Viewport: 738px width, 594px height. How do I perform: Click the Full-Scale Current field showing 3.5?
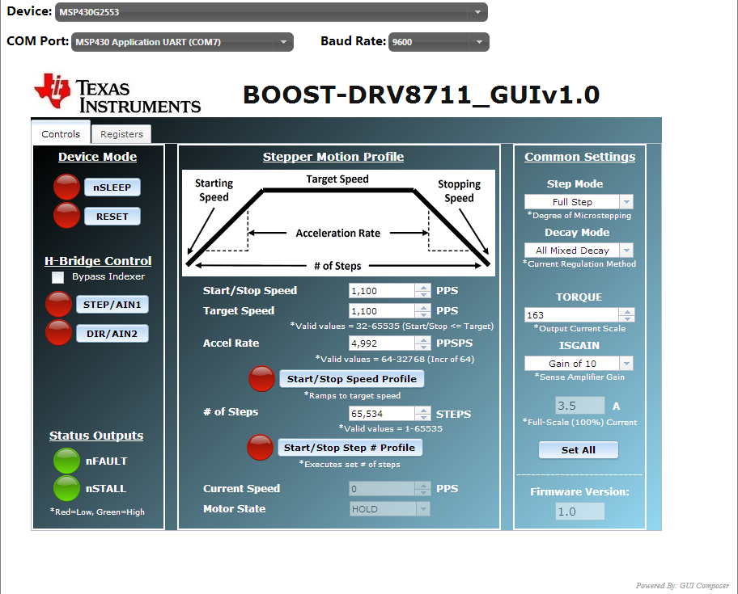click(580, 406)
